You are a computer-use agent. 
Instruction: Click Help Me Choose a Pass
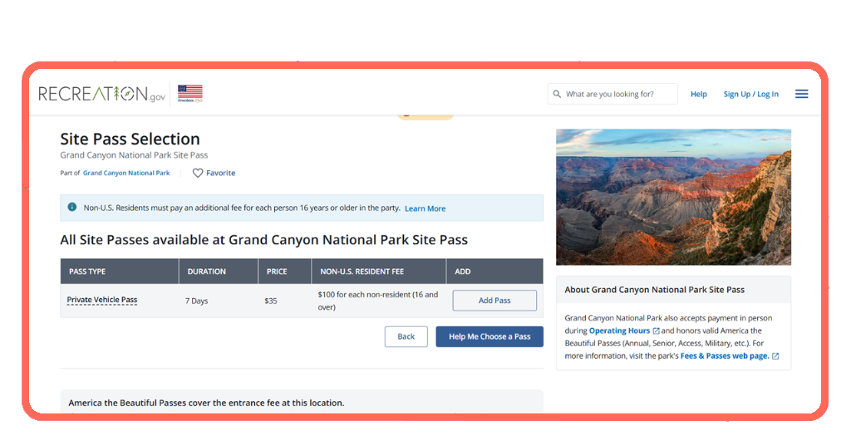(489, 336)
